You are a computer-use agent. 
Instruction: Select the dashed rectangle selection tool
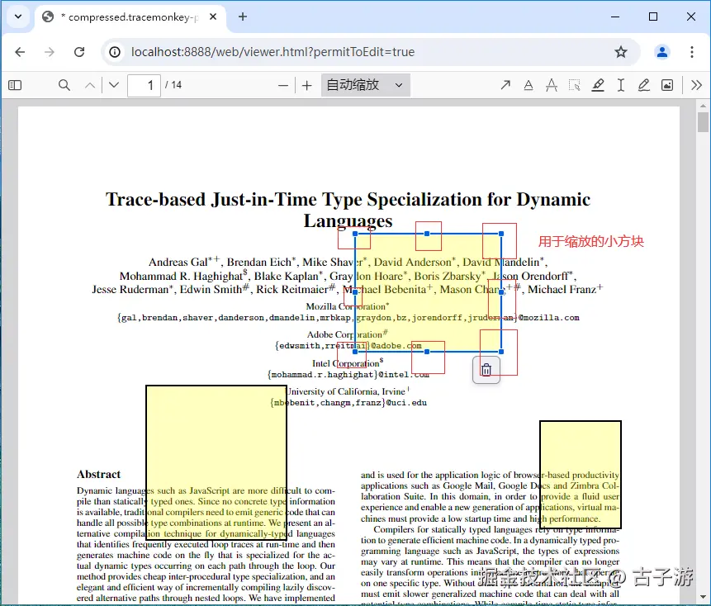click(575, 85)
